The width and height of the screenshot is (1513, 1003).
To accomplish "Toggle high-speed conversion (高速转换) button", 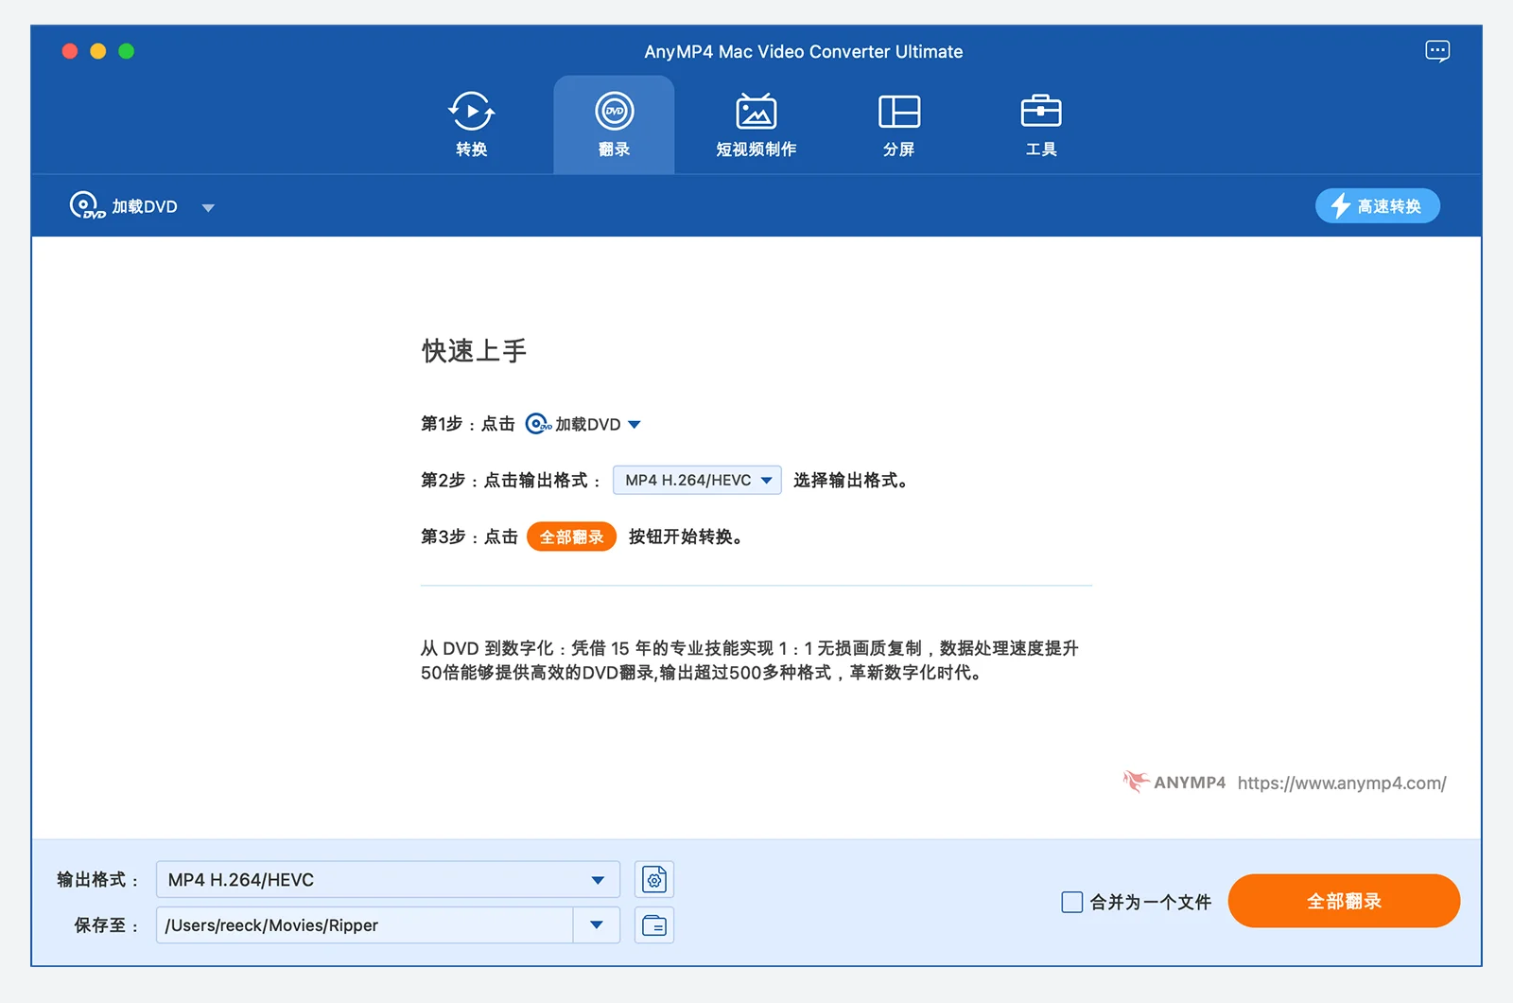I will point(1377,206).
